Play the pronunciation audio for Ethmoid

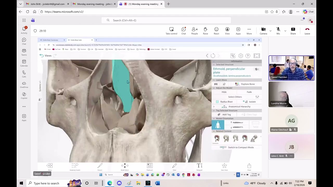(x=257, y=69)
